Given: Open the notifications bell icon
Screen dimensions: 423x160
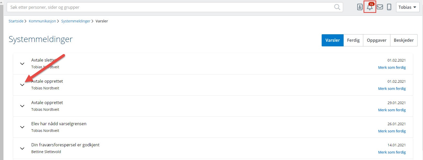Looking at the screenshot, I should [x=370, y=7].
